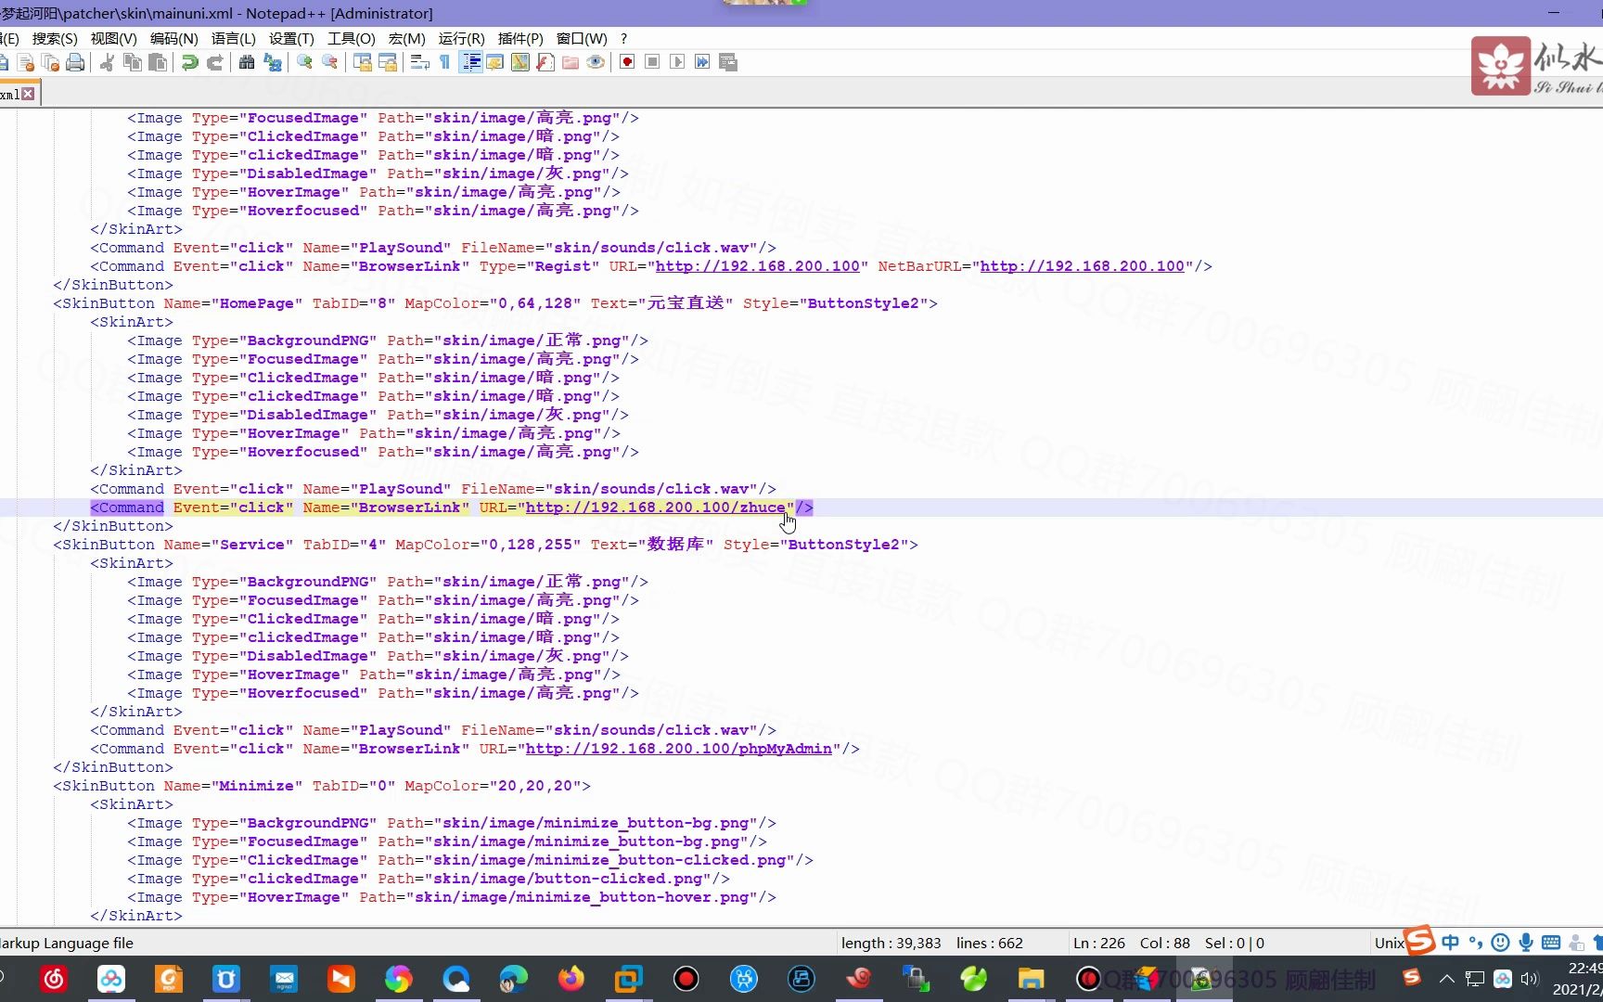Open Find with the binoculars icon

coord(247,62)
